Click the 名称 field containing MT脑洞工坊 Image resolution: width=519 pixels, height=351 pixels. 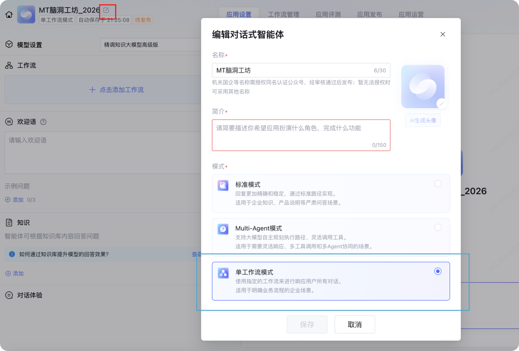coord(292,71)
